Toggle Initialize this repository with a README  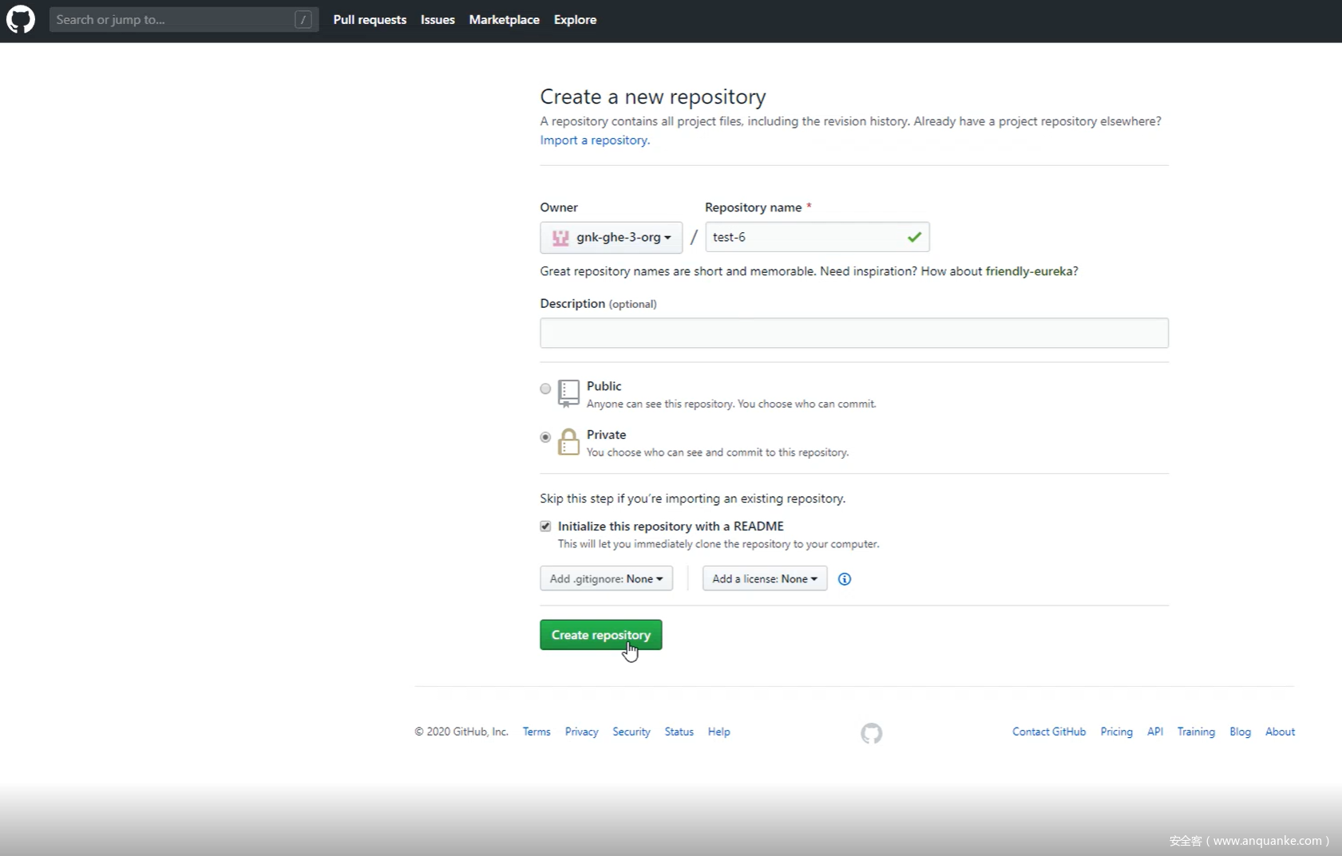click(545, 527)
